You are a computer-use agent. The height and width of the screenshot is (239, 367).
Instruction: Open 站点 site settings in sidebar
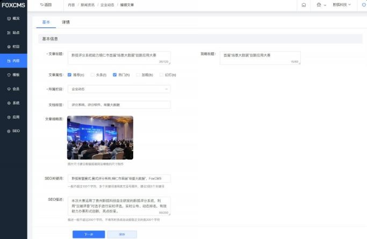coord(13,33)
